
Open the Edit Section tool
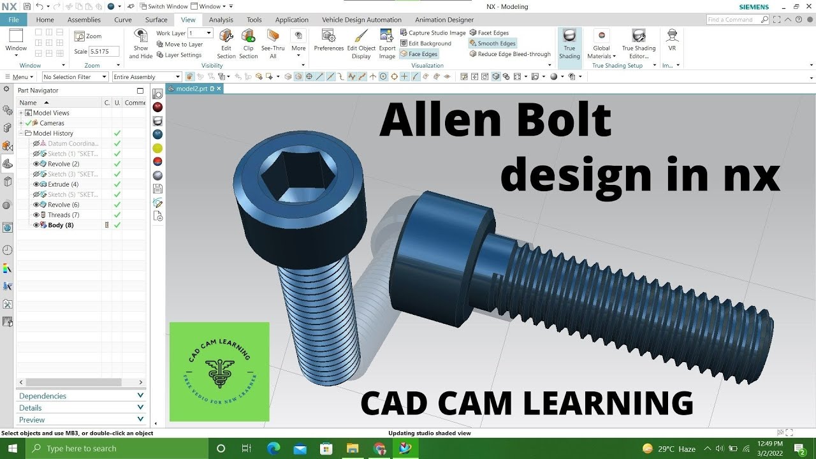pyautogui.click(x=226, y=43)
